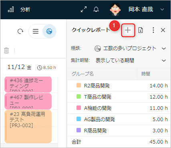This screenshot has height=148, width=171.
Task: Open the vertical three-dot more options menu
Action: click(x=153, y=30)
